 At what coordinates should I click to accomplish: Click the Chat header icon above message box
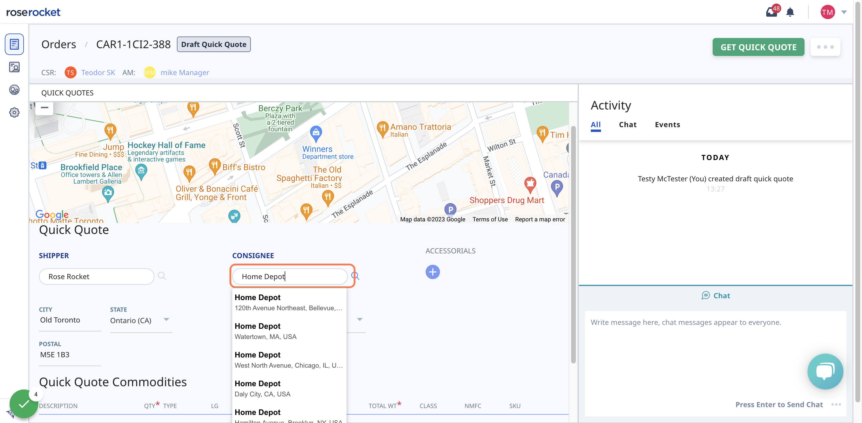(x=705, y=295)
